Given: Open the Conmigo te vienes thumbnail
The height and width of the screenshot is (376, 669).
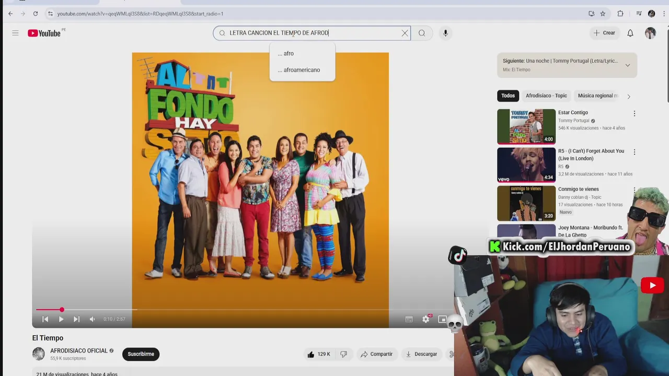Looking at the screenshot, I should [526, 204].
